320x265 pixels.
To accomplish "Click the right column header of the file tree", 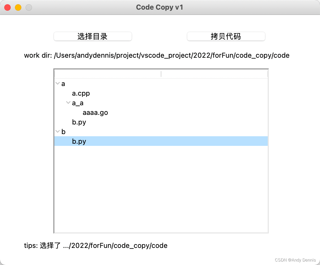I will coord(213,73).
